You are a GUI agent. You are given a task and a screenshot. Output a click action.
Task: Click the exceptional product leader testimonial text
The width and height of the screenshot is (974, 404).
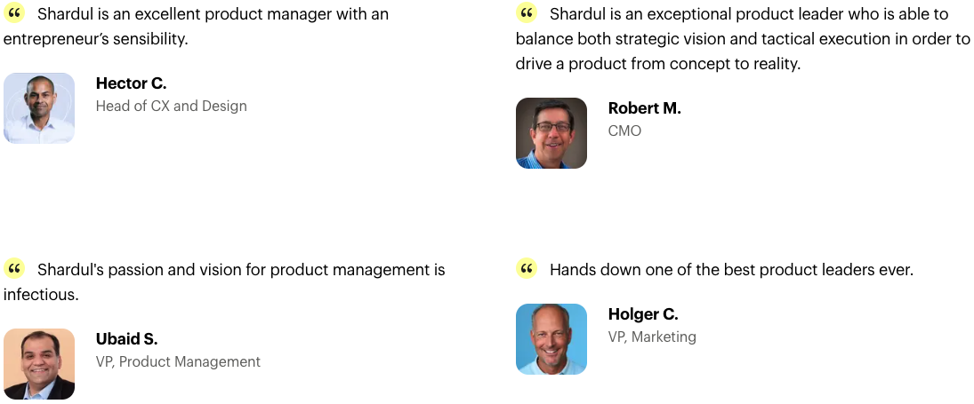tap(743, 38)
